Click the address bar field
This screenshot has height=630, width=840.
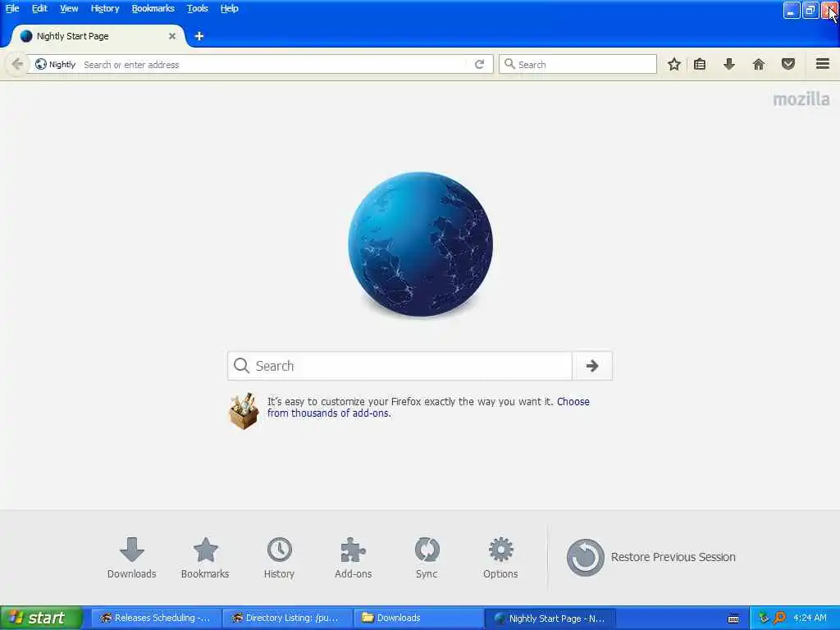[x=273, y=64]
